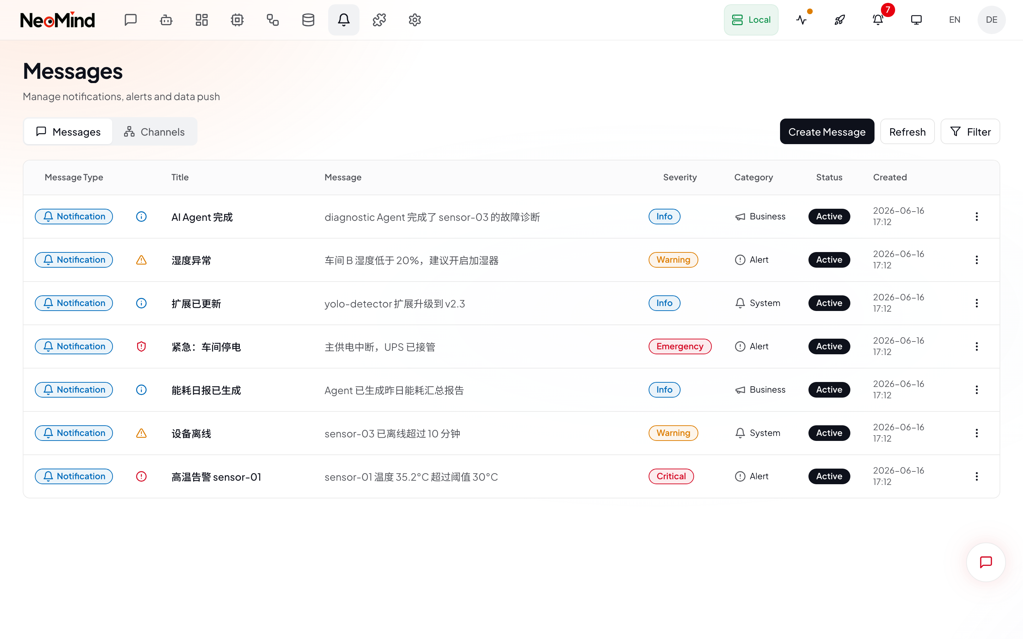Click the NeoMind logo

58,20
